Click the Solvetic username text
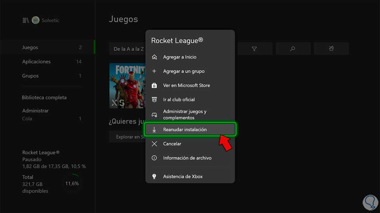The height and width of the screenshot is (213, 380). coord(50,21)
